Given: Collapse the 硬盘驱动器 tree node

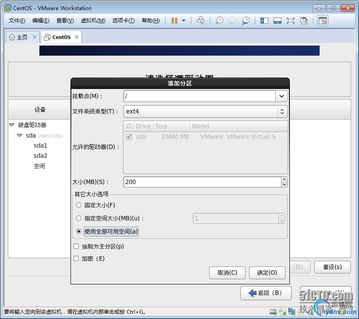Looking at the screenshot, I should (x=12, y=125).
